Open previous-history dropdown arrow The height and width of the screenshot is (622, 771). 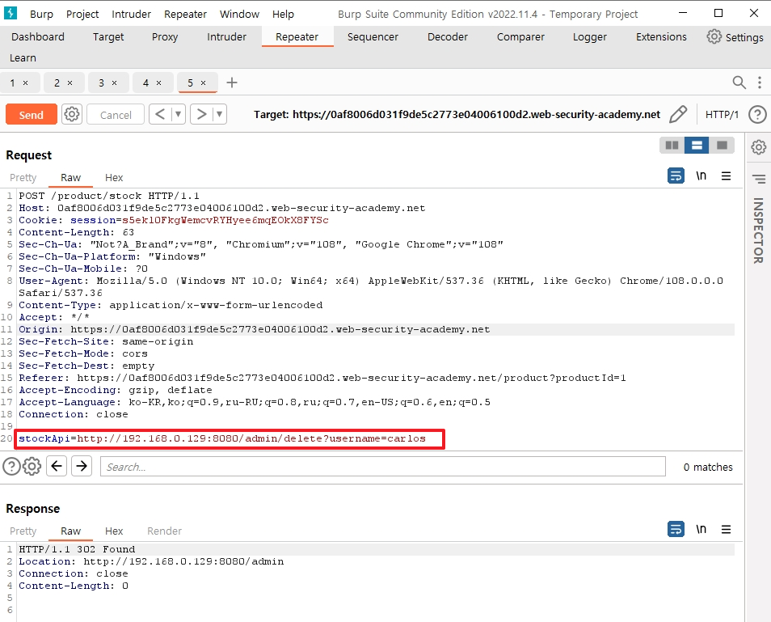pyautogui.click(x=178, y=115)
